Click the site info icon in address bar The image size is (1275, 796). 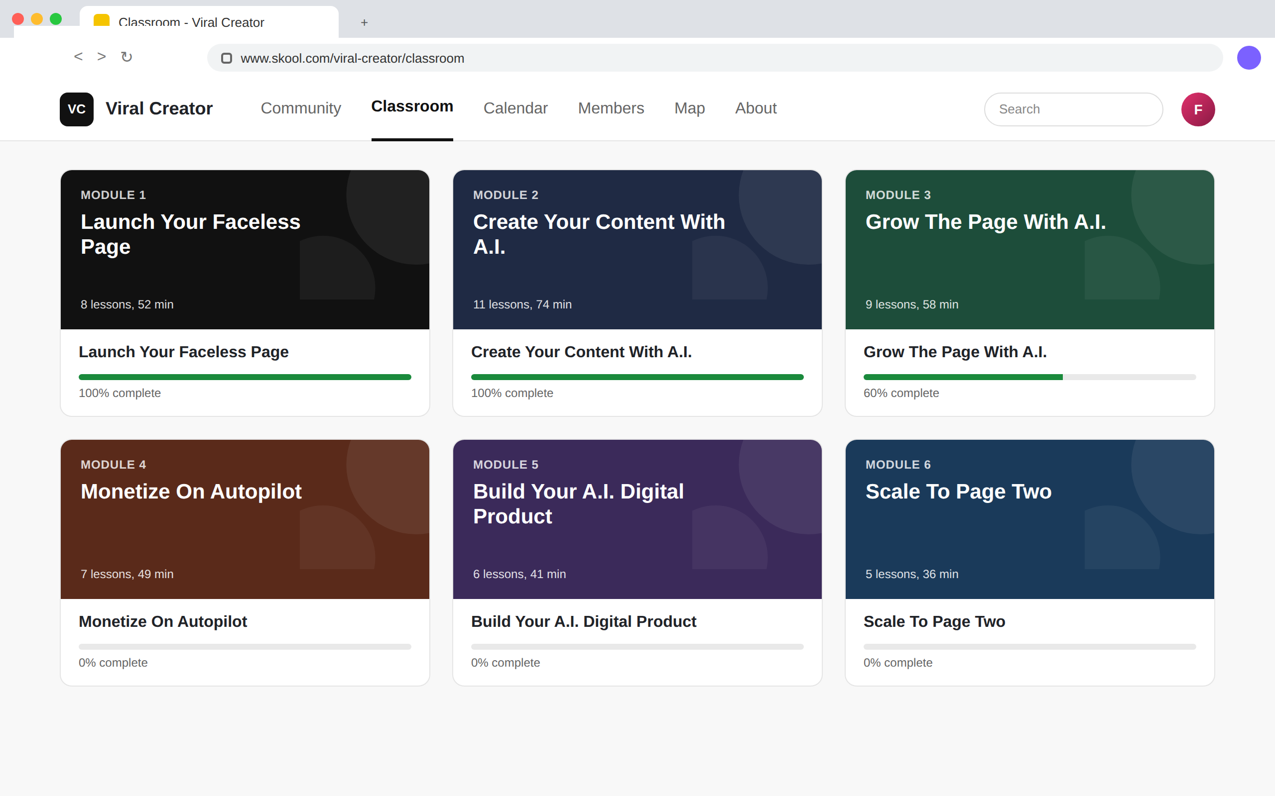click(226, 58)
